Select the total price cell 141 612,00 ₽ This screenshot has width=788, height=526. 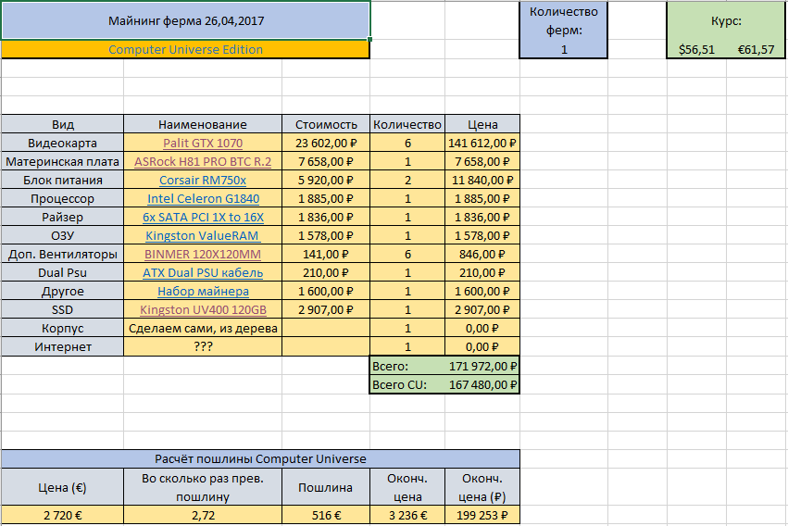[482, 144]
